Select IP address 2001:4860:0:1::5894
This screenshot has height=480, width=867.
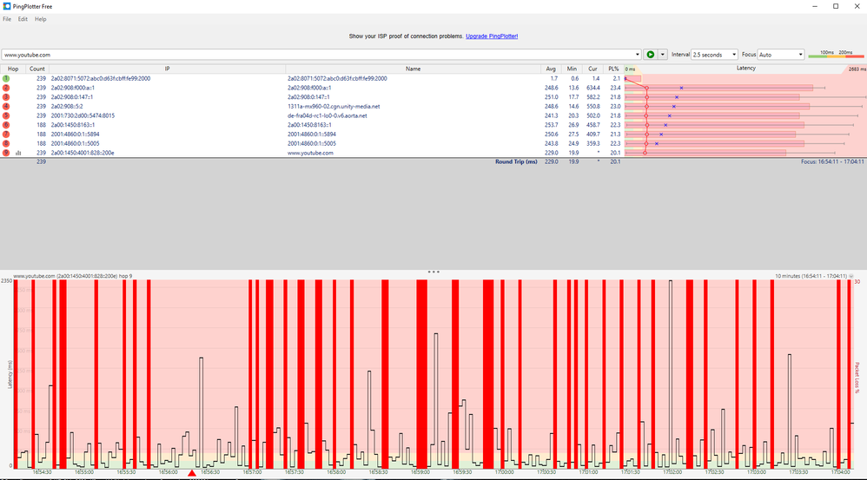click(76, 135)
